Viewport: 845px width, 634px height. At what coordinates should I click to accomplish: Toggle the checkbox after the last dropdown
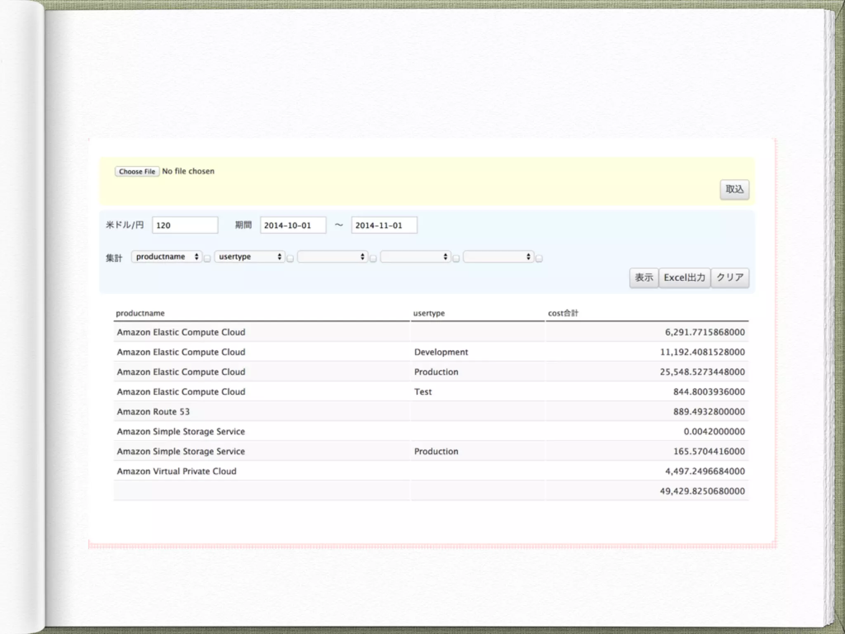(539, 259)
